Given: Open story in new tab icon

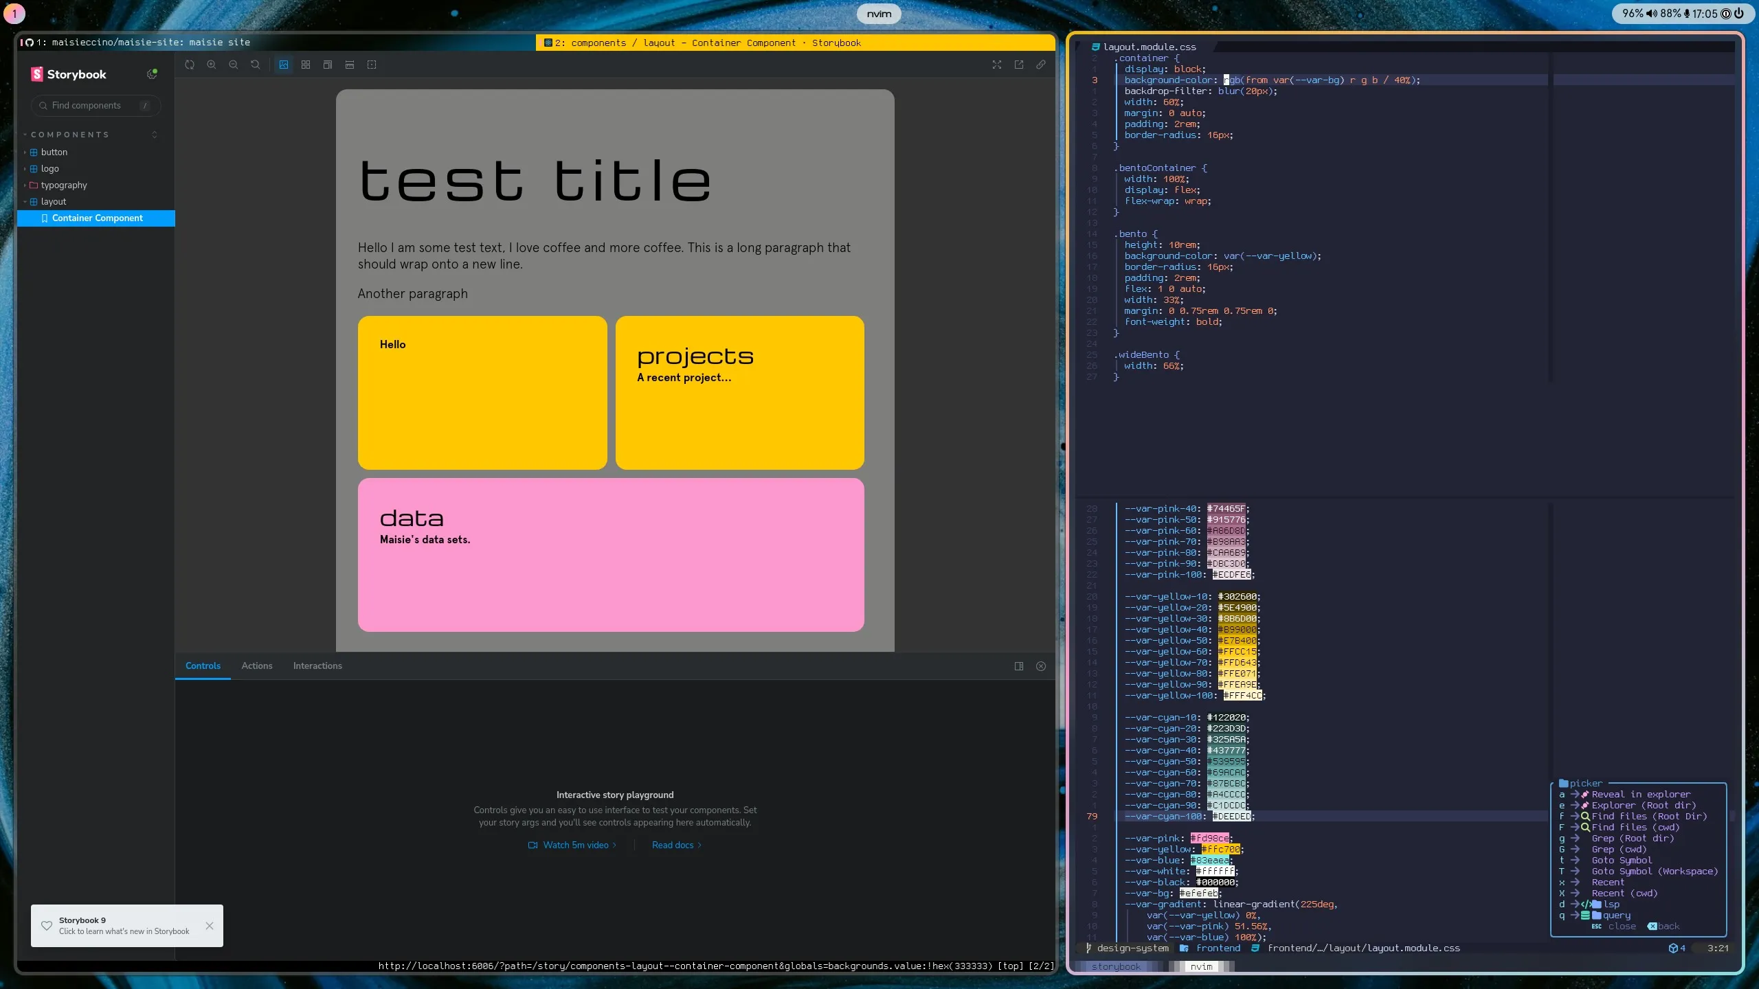Looking at the screenshot, I should (1019, 65).
